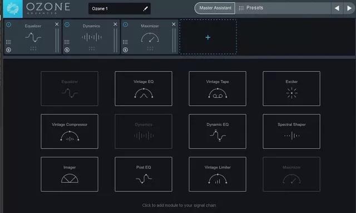The height and width of the screenshot is (213, 356).
Task: Solo the Dynamics module
Action: [x=67, y=49]
